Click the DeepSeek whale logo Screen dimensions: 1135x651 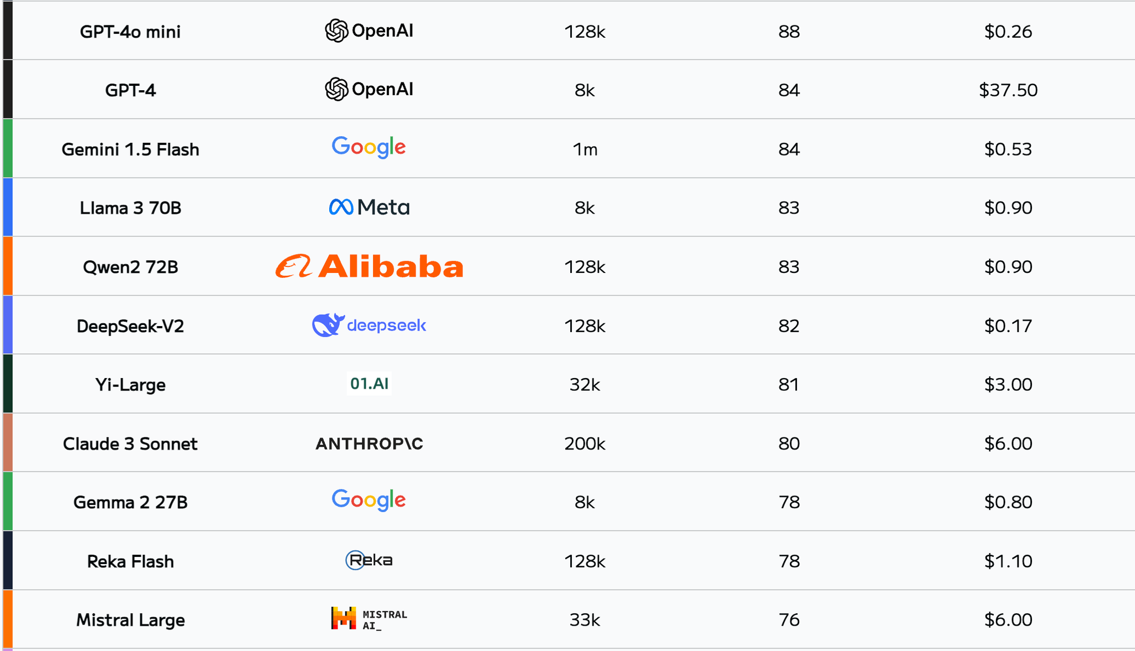[x=328, y=325]
